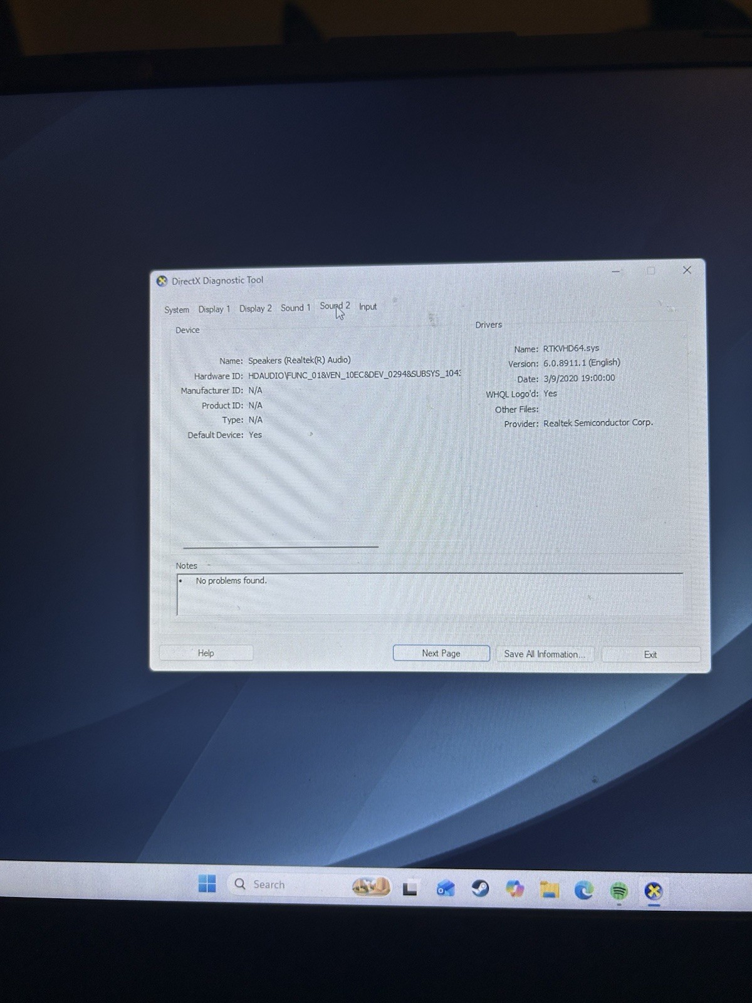Click Save All Information button
Screen dimensions: 752x1003
point(545,654)
